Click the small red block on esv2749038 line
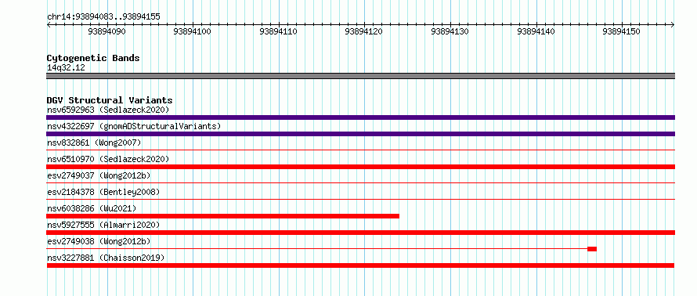The width and height of the screenshot is (697, 296). 591,249
